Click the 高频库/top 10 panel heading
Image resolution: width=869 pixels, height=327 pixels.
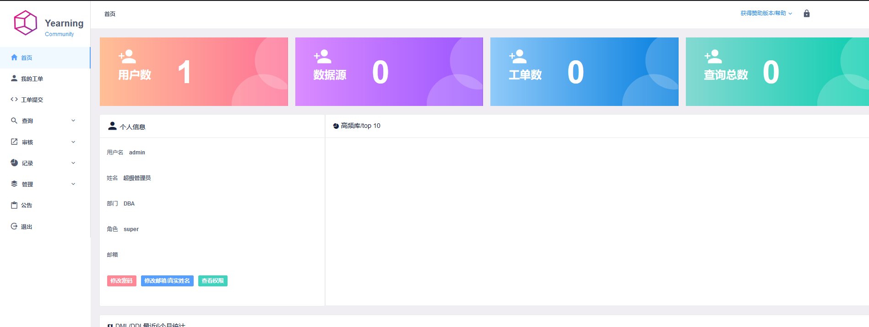tap(360, 126)
